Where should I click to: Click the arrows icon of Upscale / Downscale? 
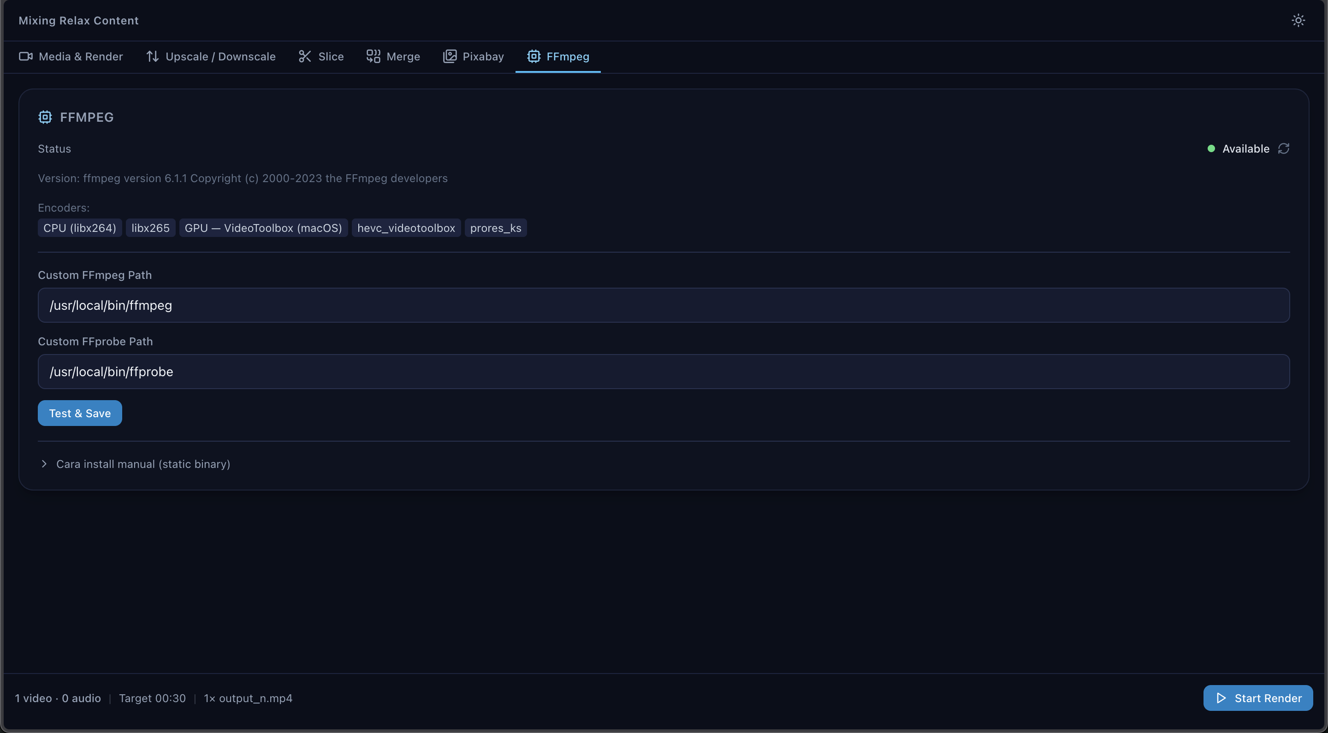point(152,56)
